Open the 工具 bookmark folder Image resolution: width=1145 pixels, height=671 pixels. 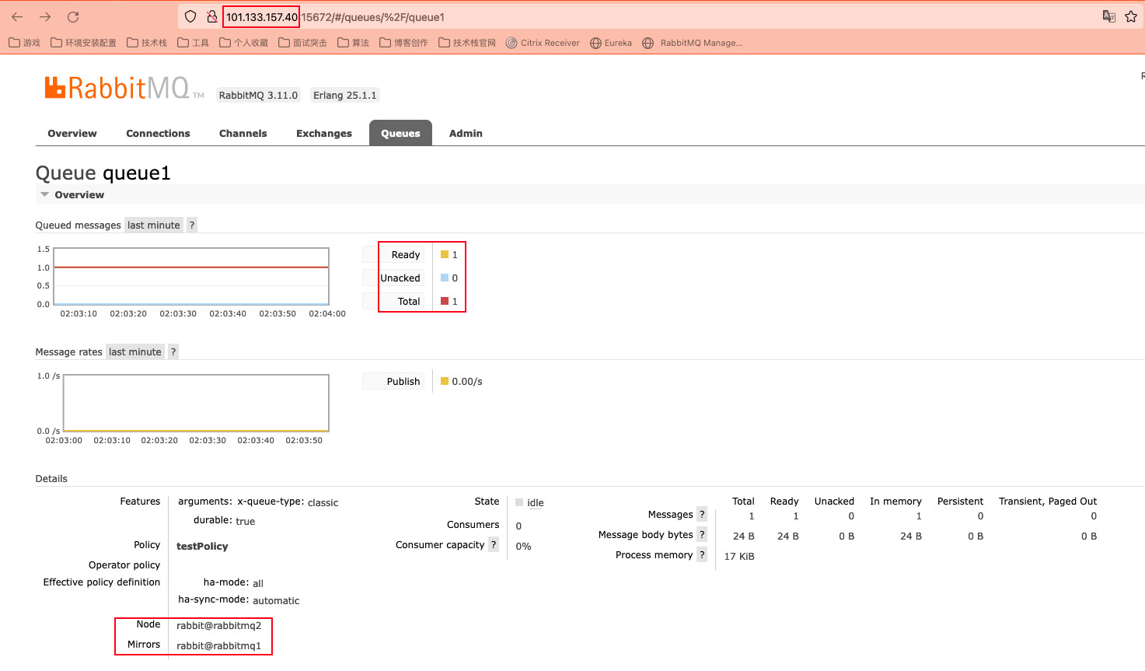click(x=194, y=43)
